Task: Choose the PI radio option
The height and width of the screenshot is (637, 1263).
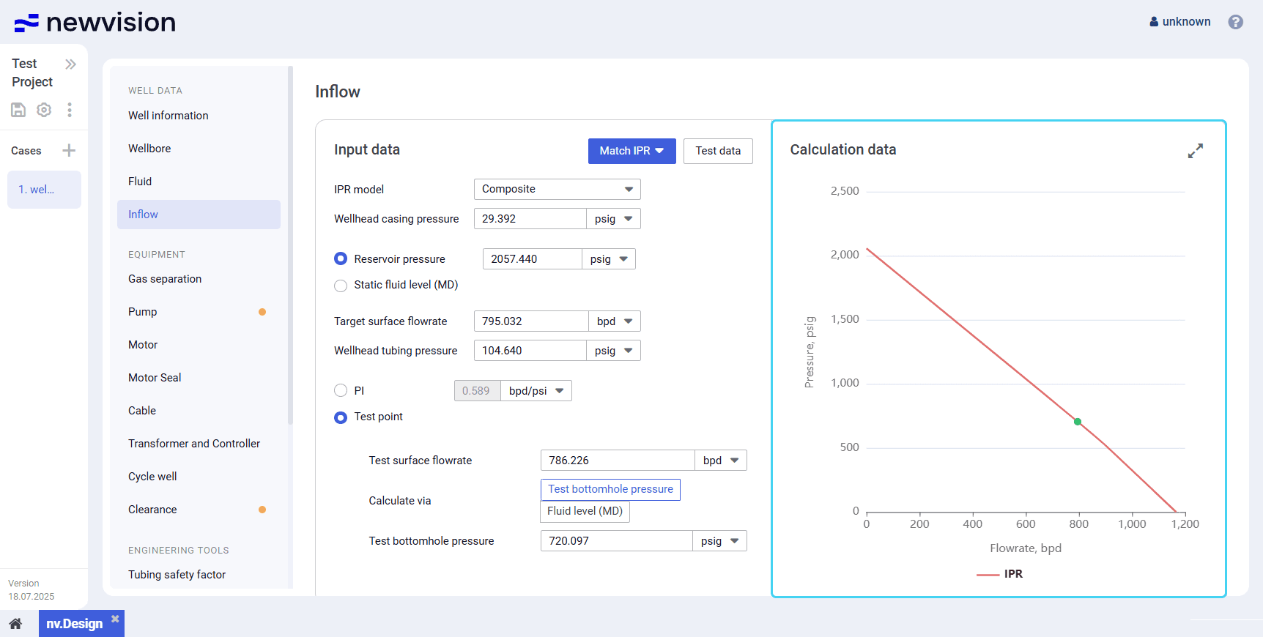Action: point(341,391)
